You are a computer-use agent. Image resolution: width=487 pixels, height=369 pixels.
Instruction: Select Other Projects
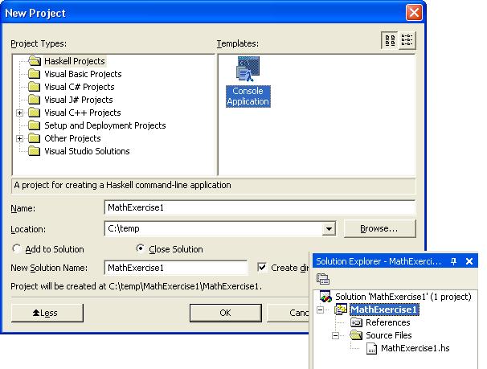pyautogui.click(x=72, y=138)
